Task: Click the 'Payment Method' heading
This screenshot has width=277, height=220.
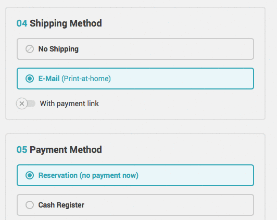Action: (66, 150)
